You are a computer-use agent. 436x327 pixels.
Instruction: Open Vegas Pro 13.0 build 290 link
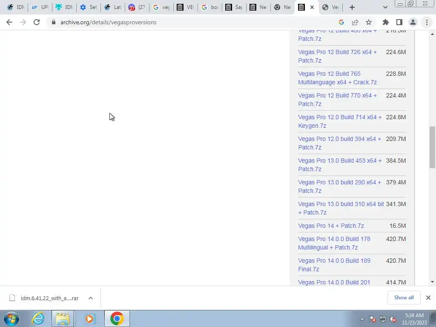[x=339, y=186]
